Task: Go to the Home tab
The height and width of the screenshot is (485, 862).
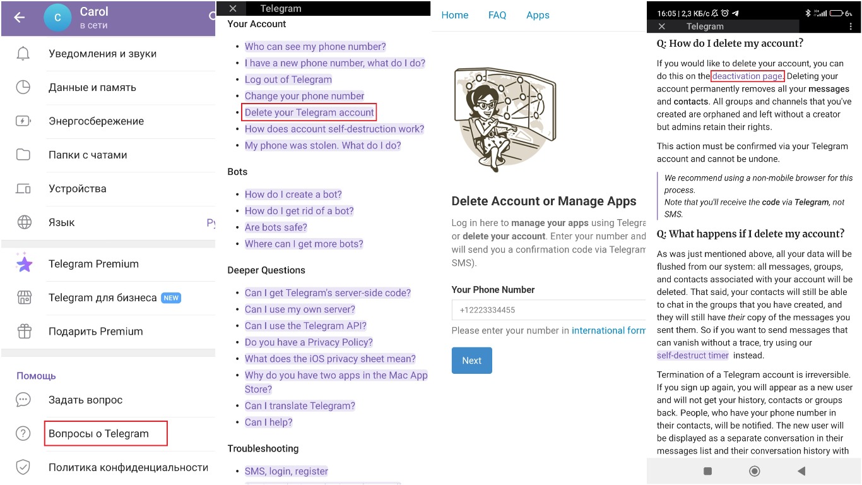Action: [x=455, y=15]
